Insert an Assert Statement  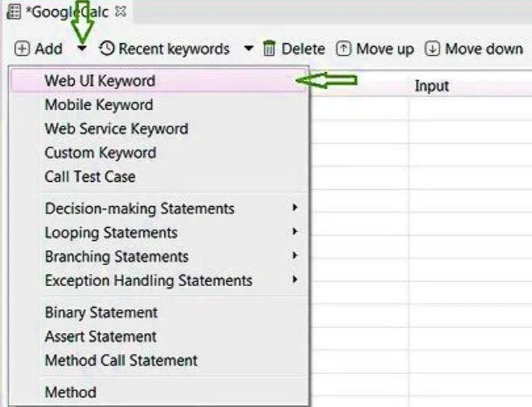100,337
